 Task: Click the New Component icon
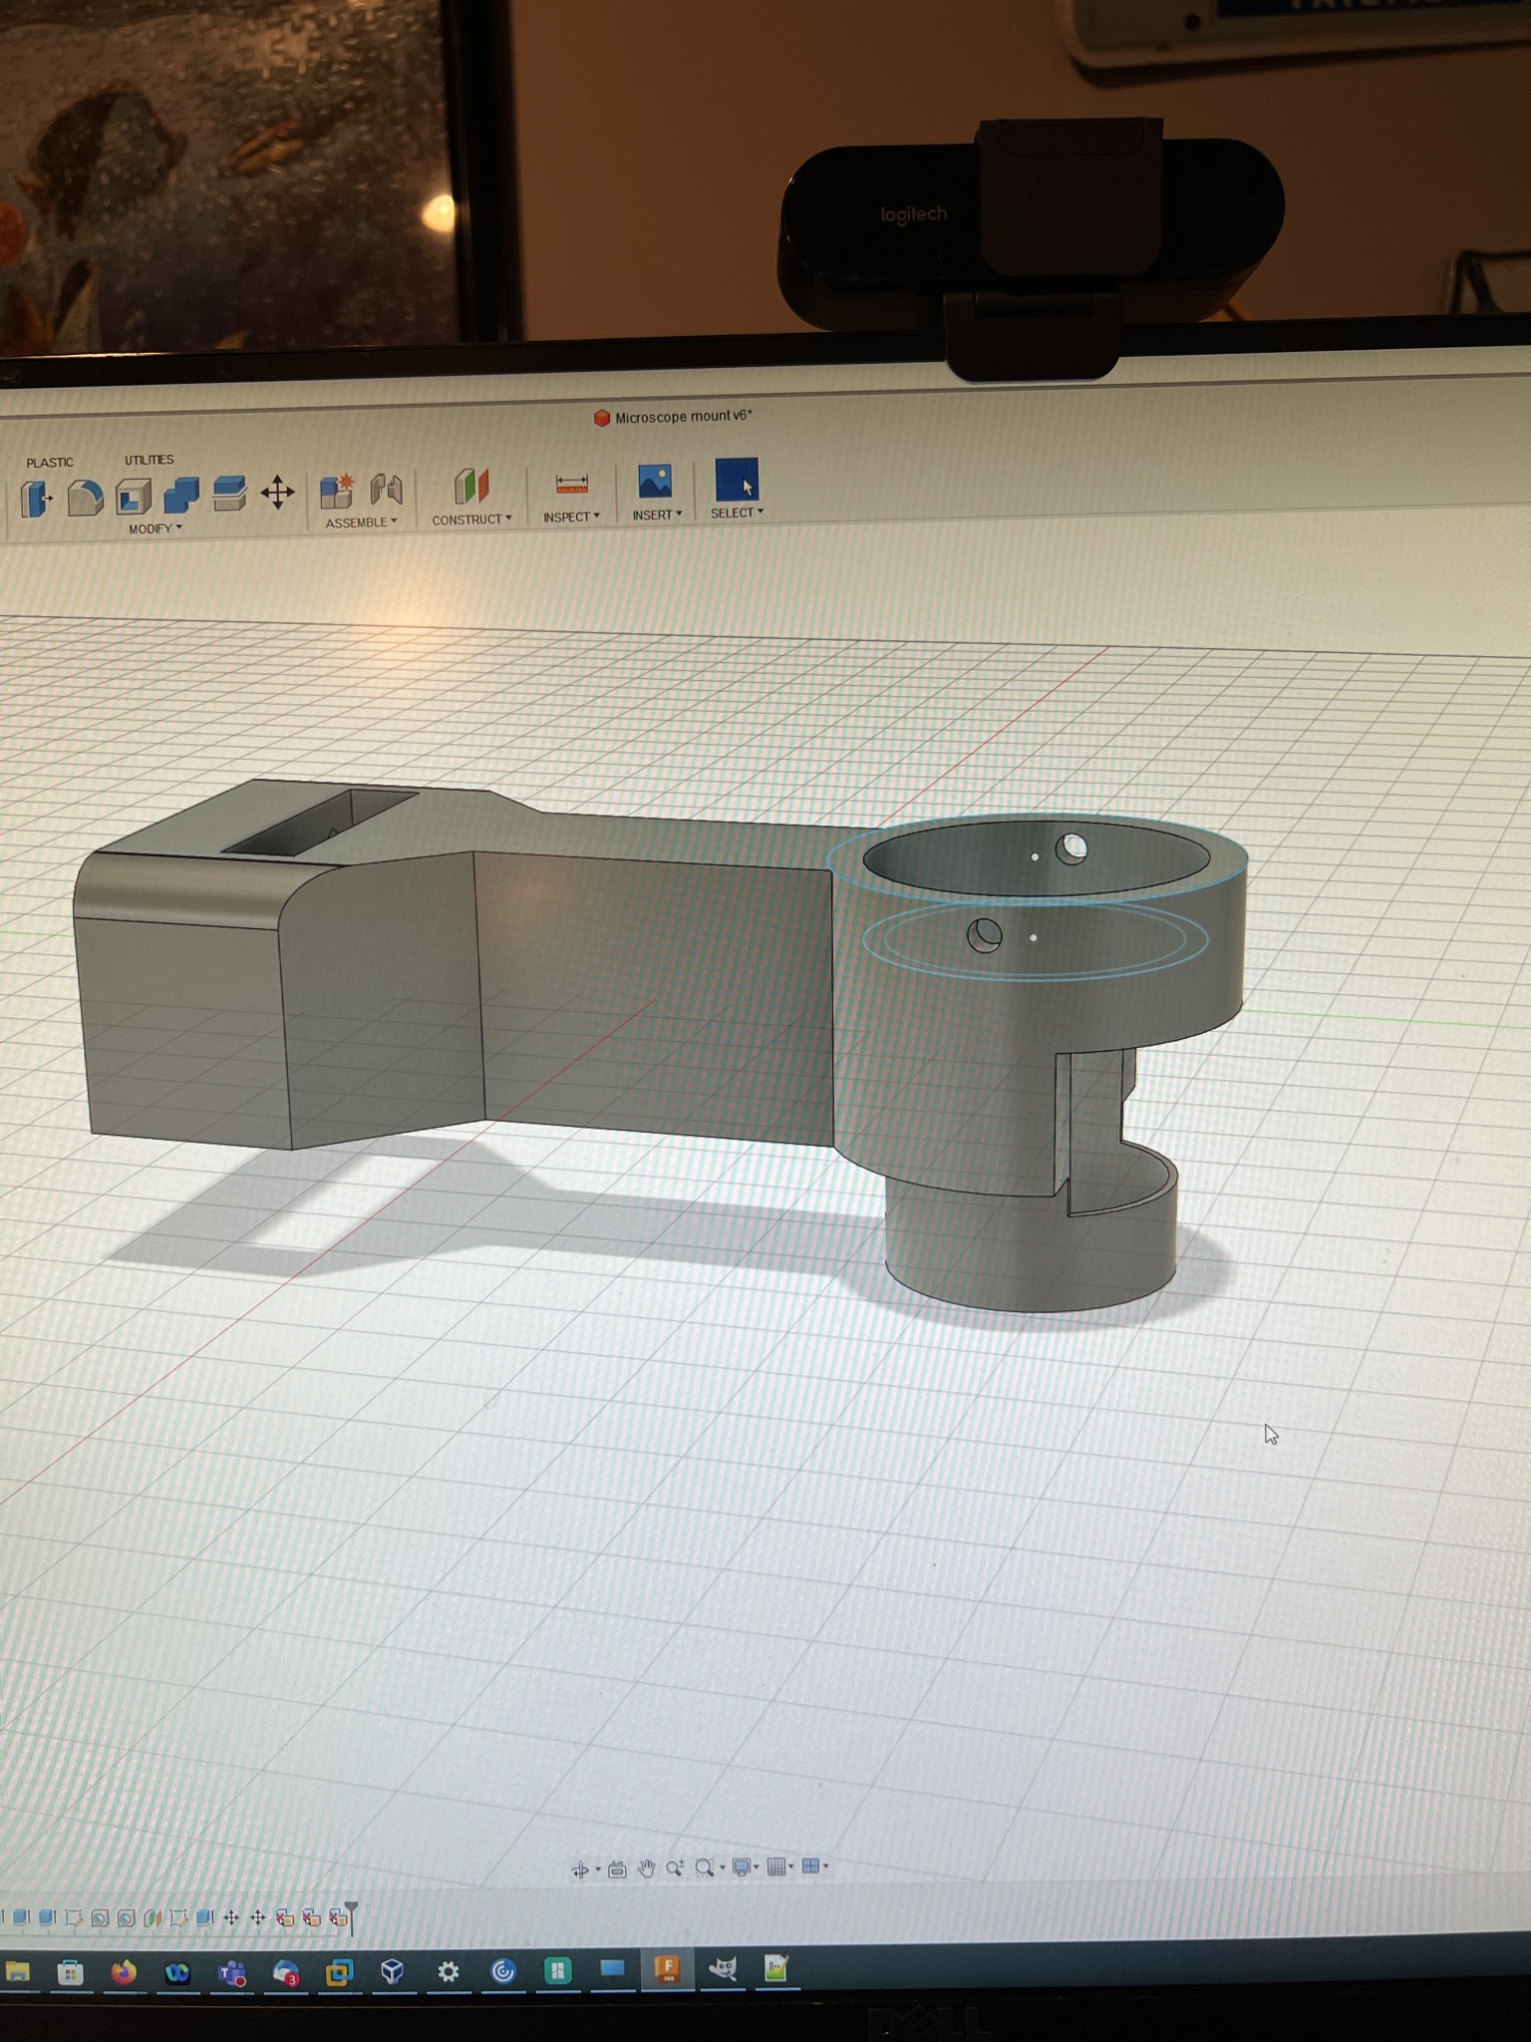[x=337, y=490]
